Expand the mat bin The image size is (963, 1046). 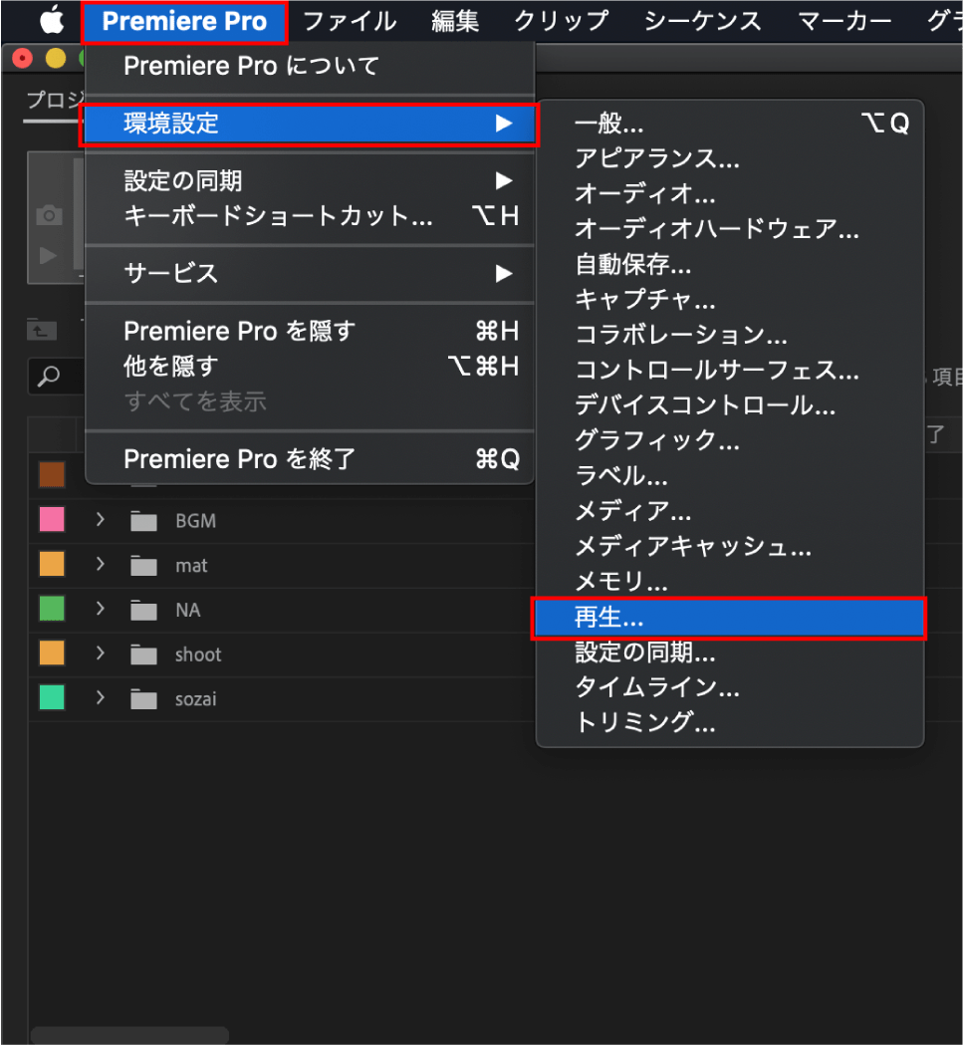click(100, 565)
